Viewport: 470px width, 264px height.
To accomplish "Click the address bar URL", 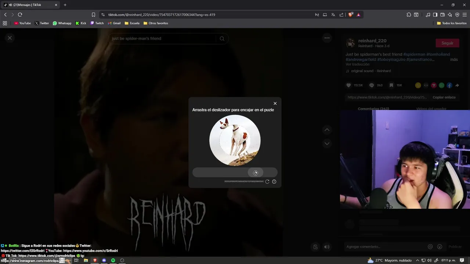I will (162, 15).
